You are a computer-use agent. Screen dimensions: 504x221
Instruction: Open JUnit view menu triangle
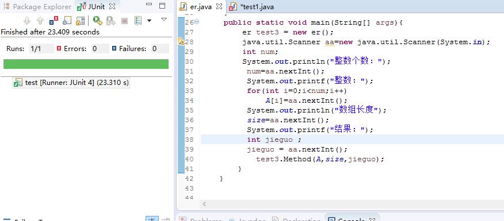[164, 20]
